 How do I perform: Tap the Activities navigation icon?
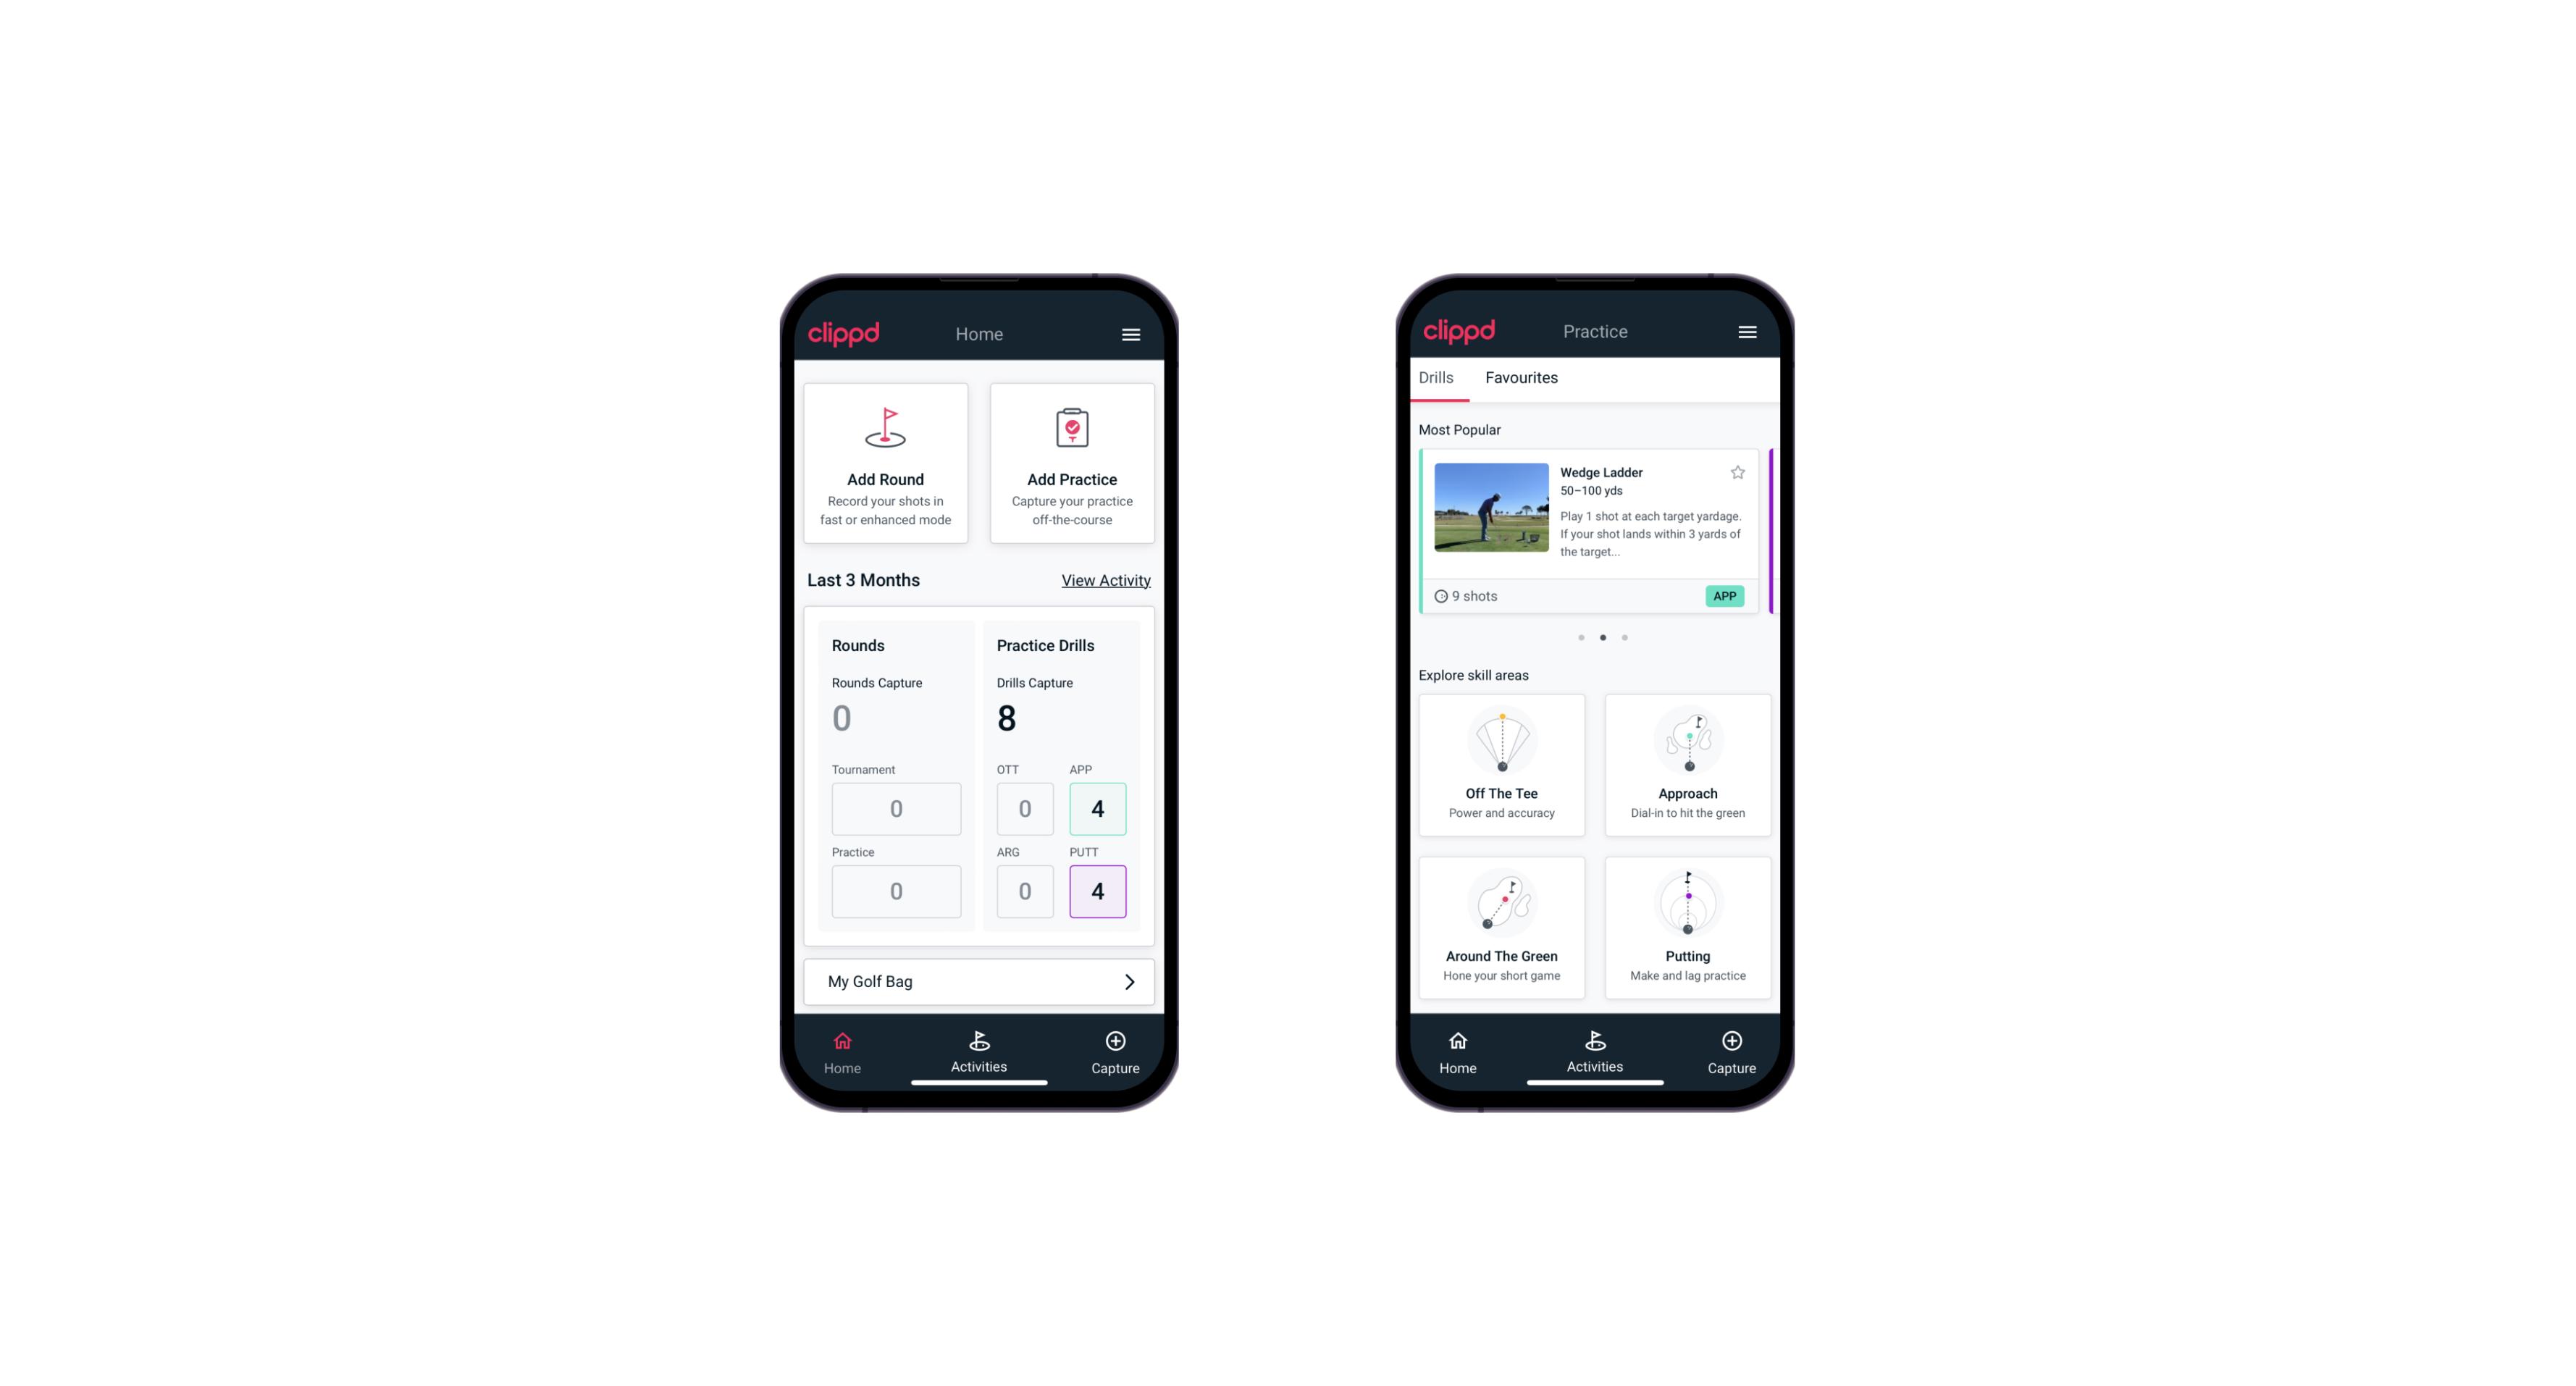pyautogui.click(x=978, y=1046)
